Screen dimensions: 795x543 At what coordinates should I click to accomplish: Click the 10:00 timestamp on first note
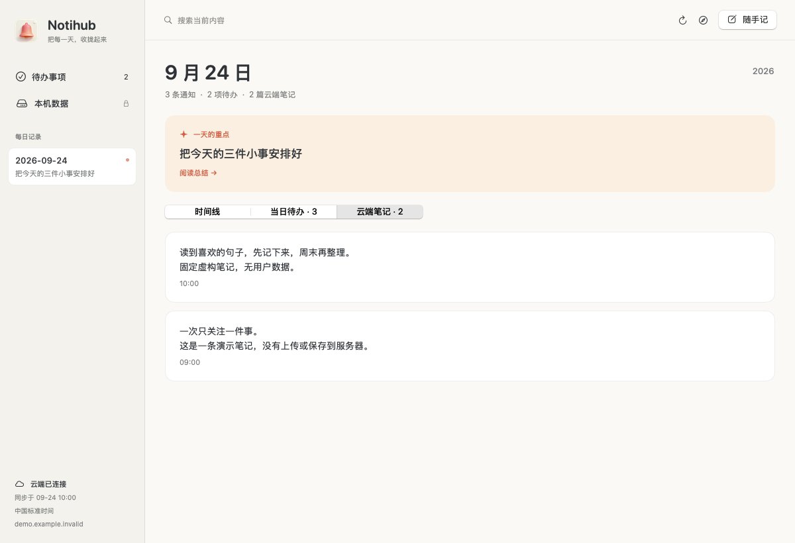tap(189, 283)
